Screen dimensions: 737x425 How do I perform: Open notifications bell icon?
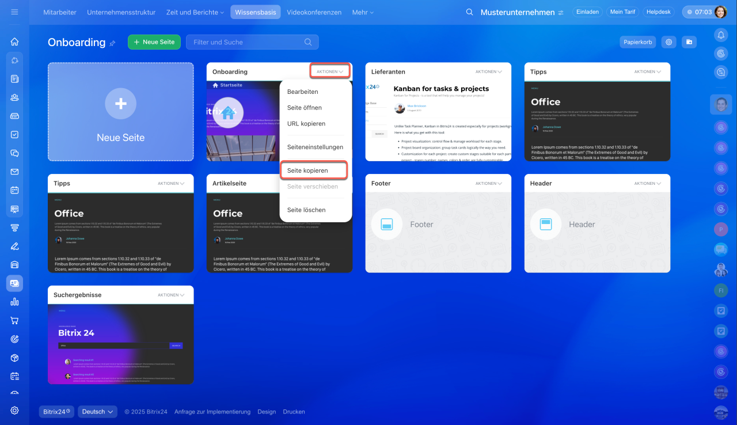(x=721, y=35)
